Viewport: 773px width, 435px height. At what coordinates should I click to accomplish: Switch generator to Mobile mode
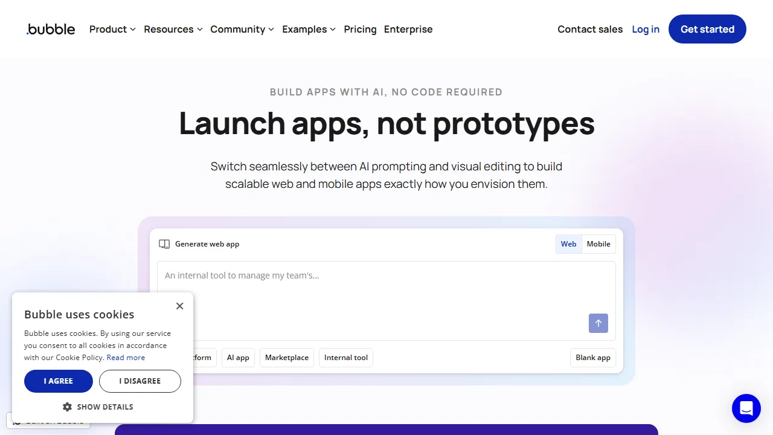[598, 244]
